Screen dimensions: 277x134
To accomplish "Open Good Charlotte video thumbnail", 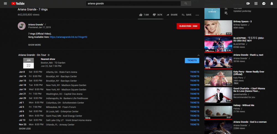I will [218, 95].
